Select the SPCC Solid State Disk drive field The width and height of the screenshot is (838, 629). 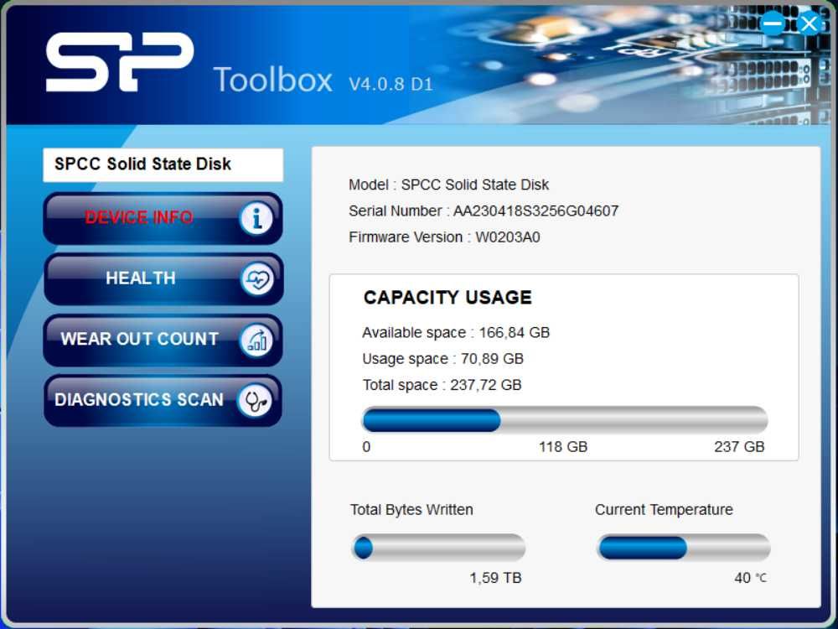(x=163, y=164)
